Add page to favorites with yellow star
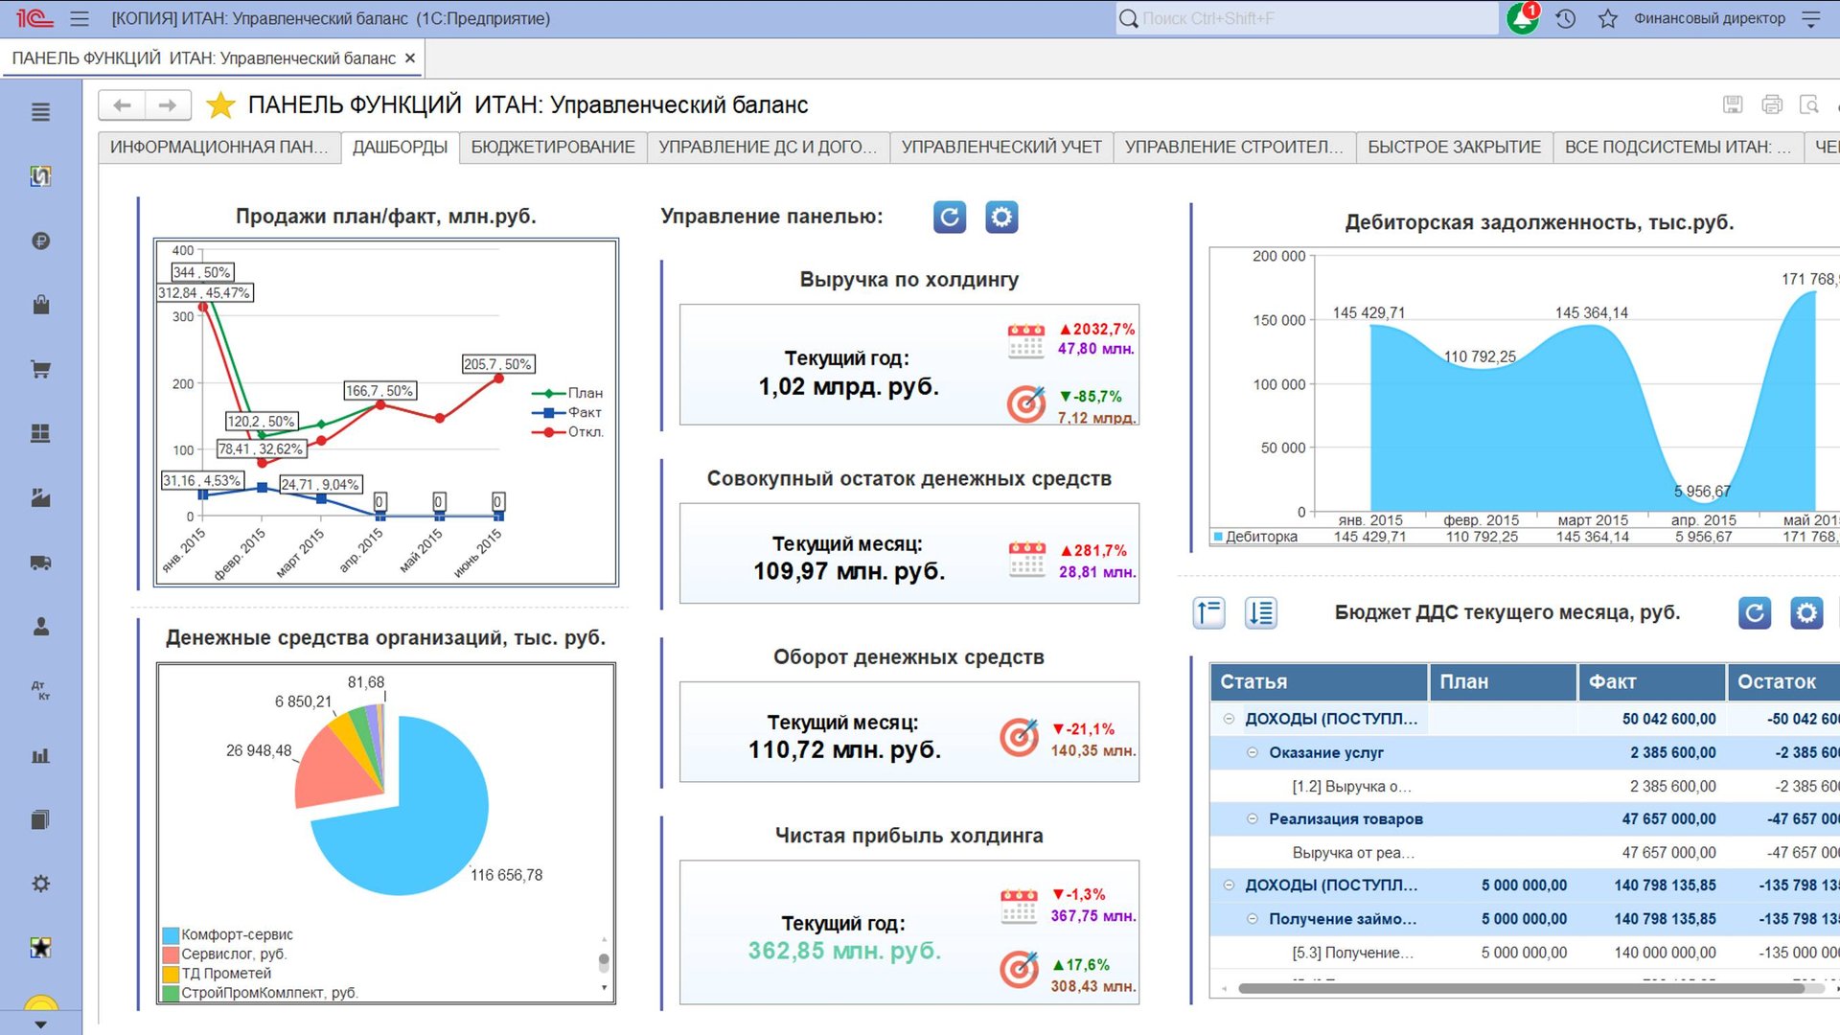 click(x=220, y=105)
